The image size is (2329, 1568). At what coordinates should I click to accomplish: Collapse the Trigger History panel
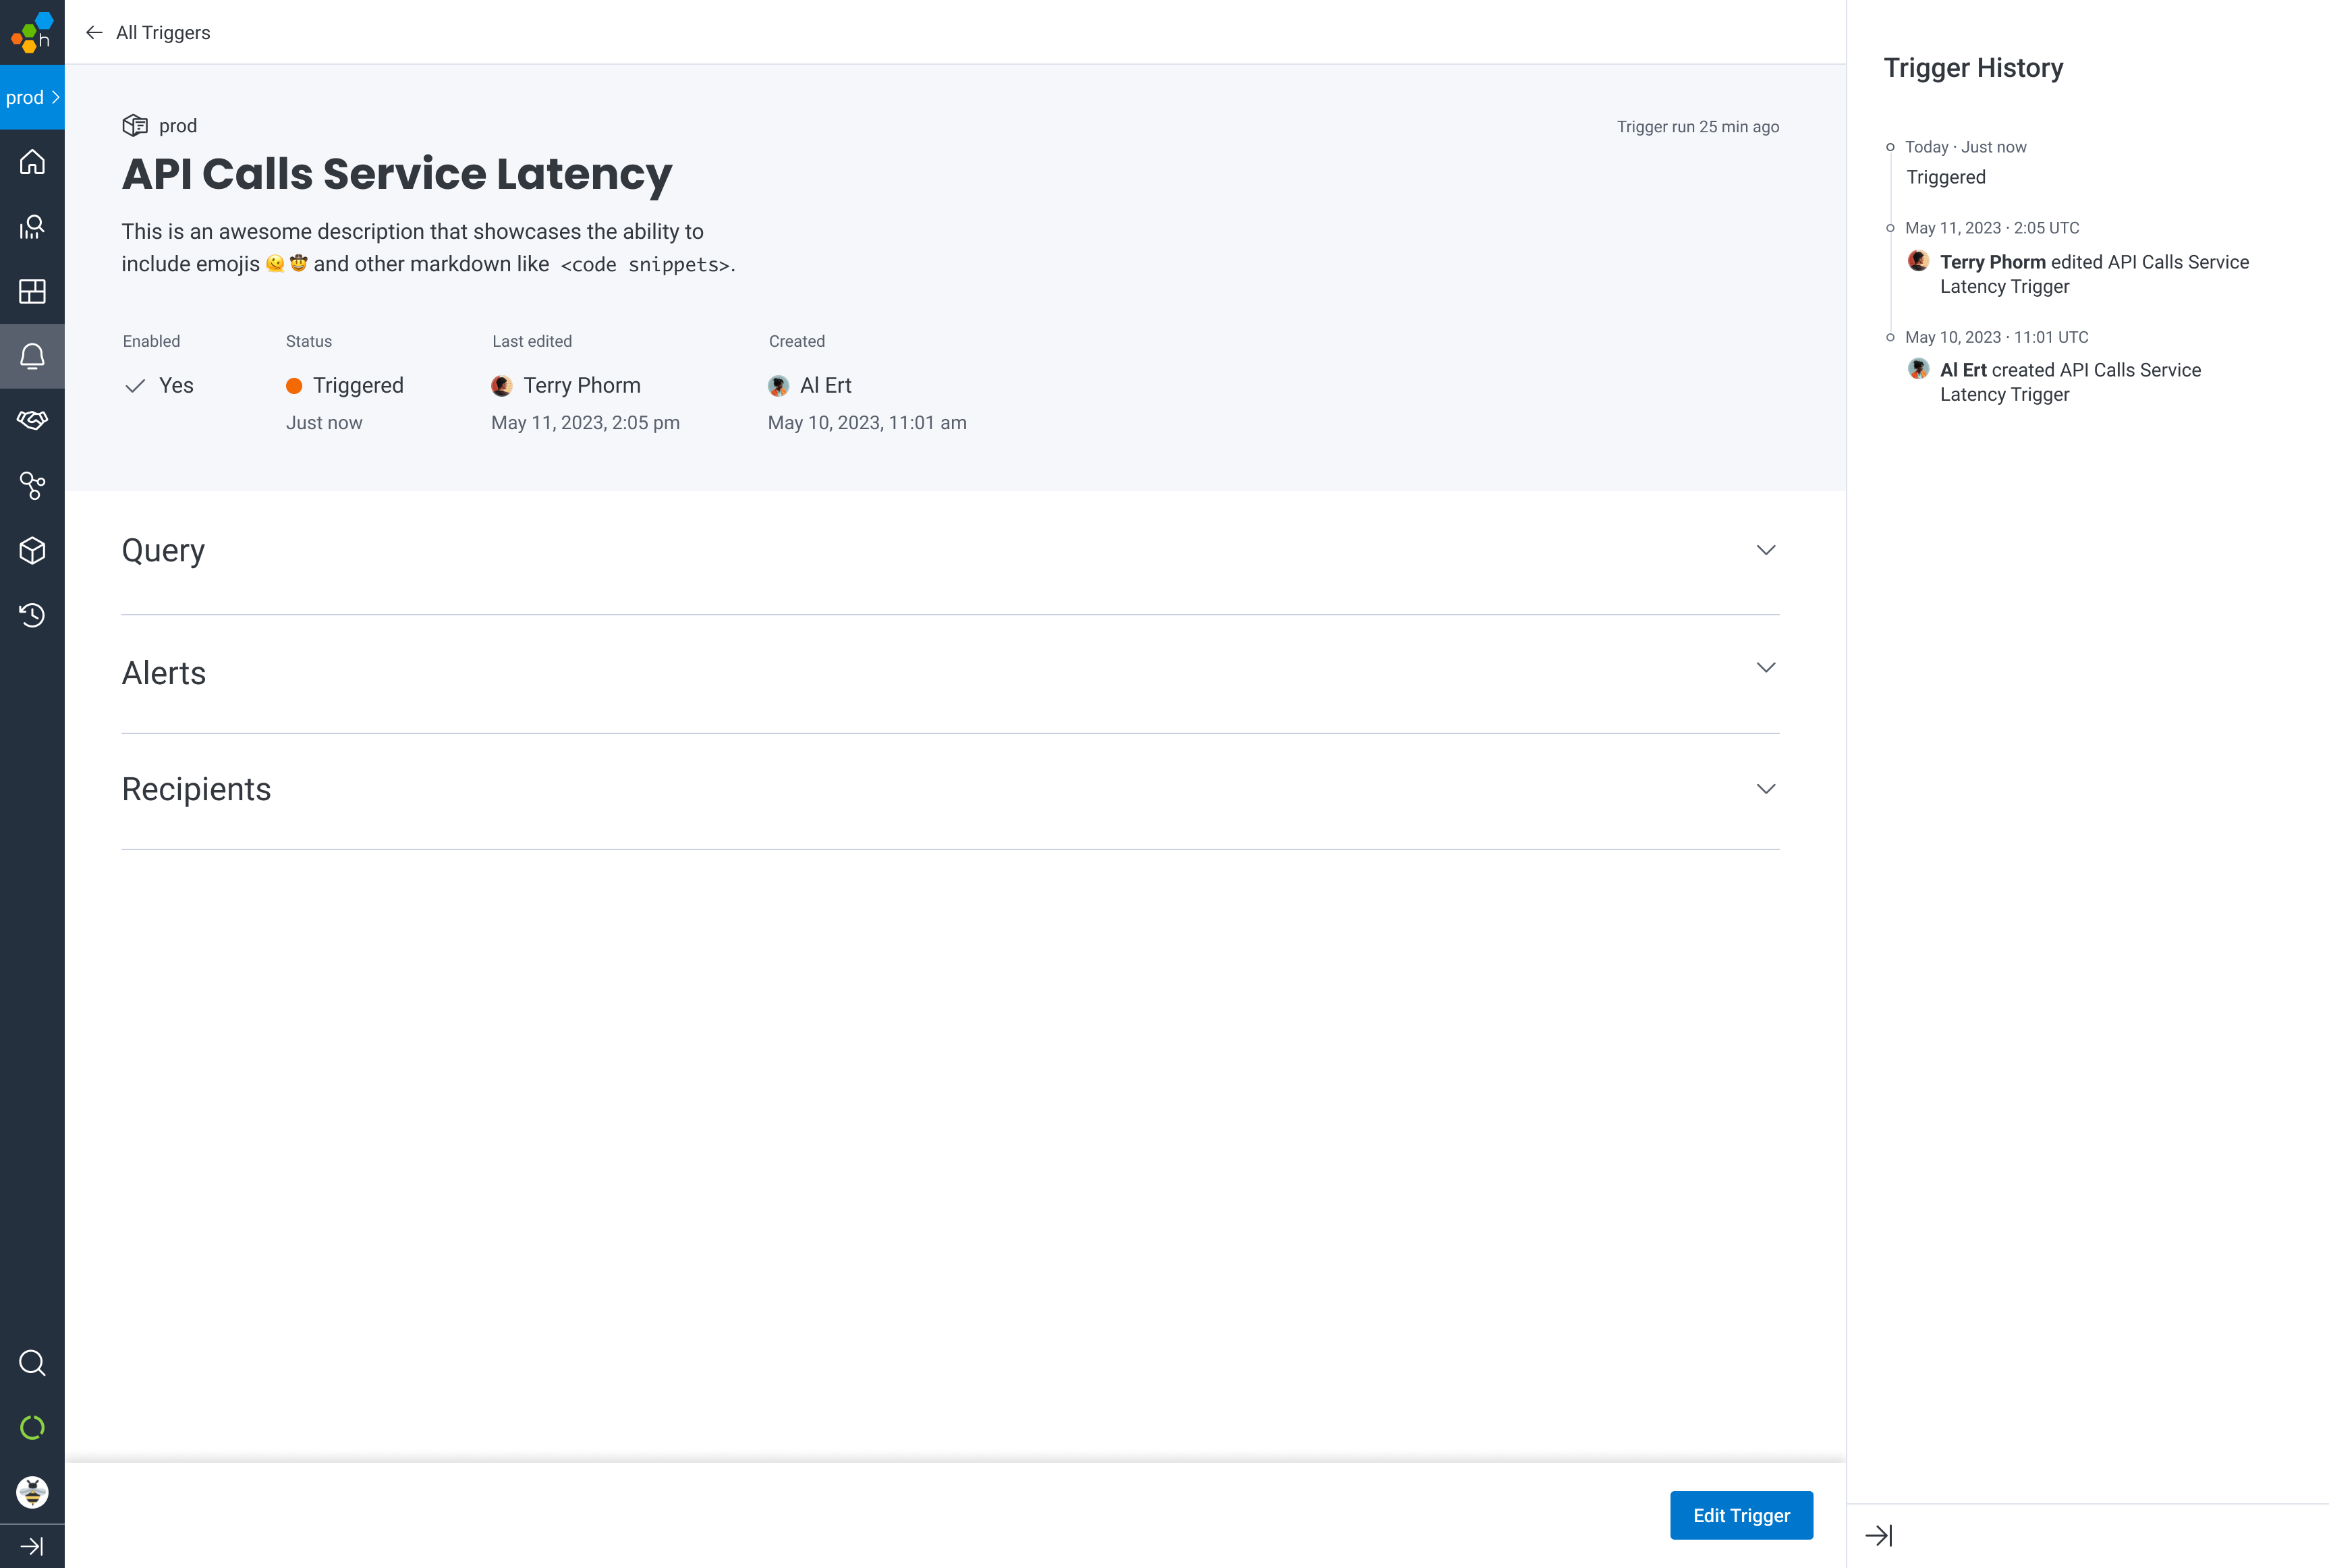pos(1878,1535)
